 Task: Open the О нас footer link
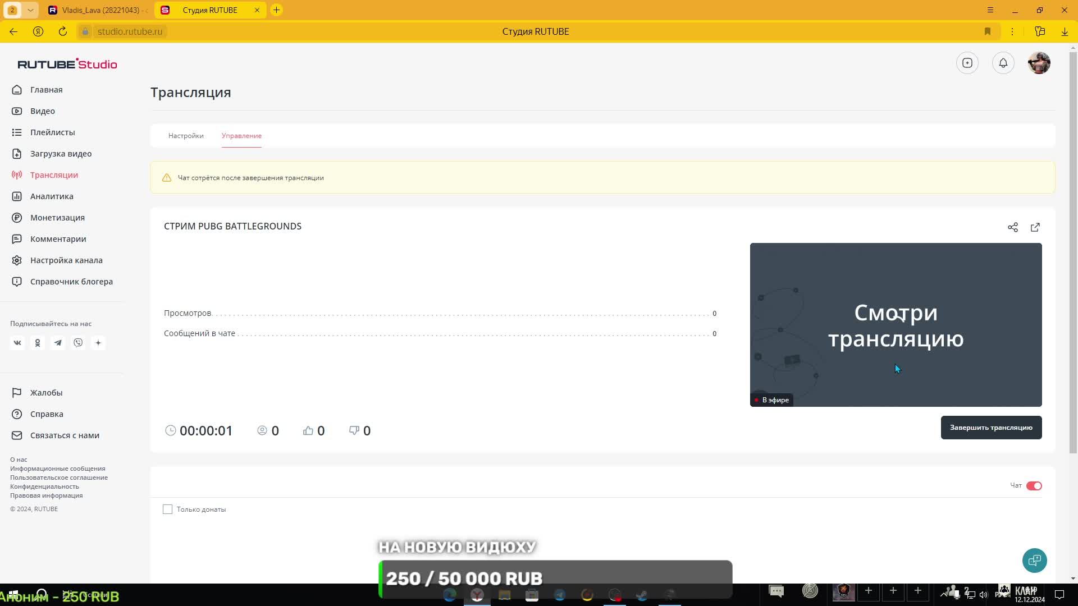(x=19, y=460)
